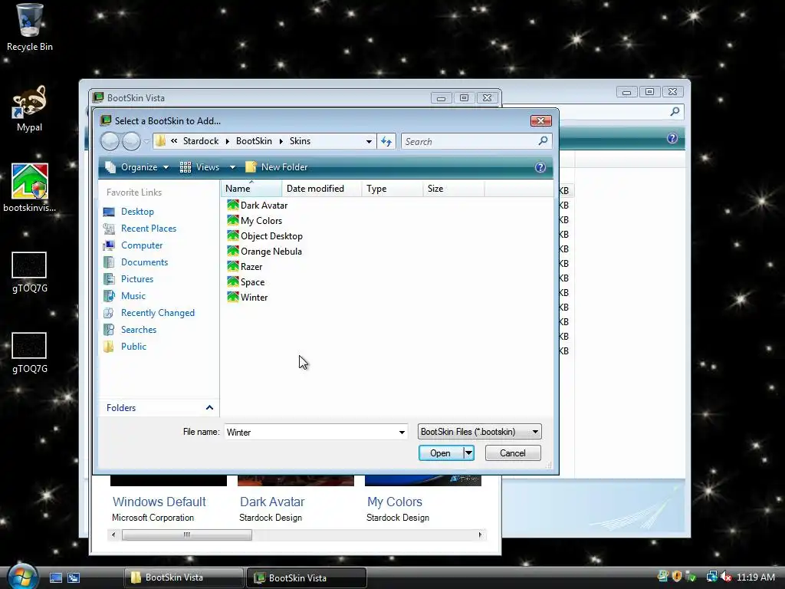Click right scroll arrow in BootSkin Vista
Viewport: 785px width, 589px height.
(x=480, y=535)
